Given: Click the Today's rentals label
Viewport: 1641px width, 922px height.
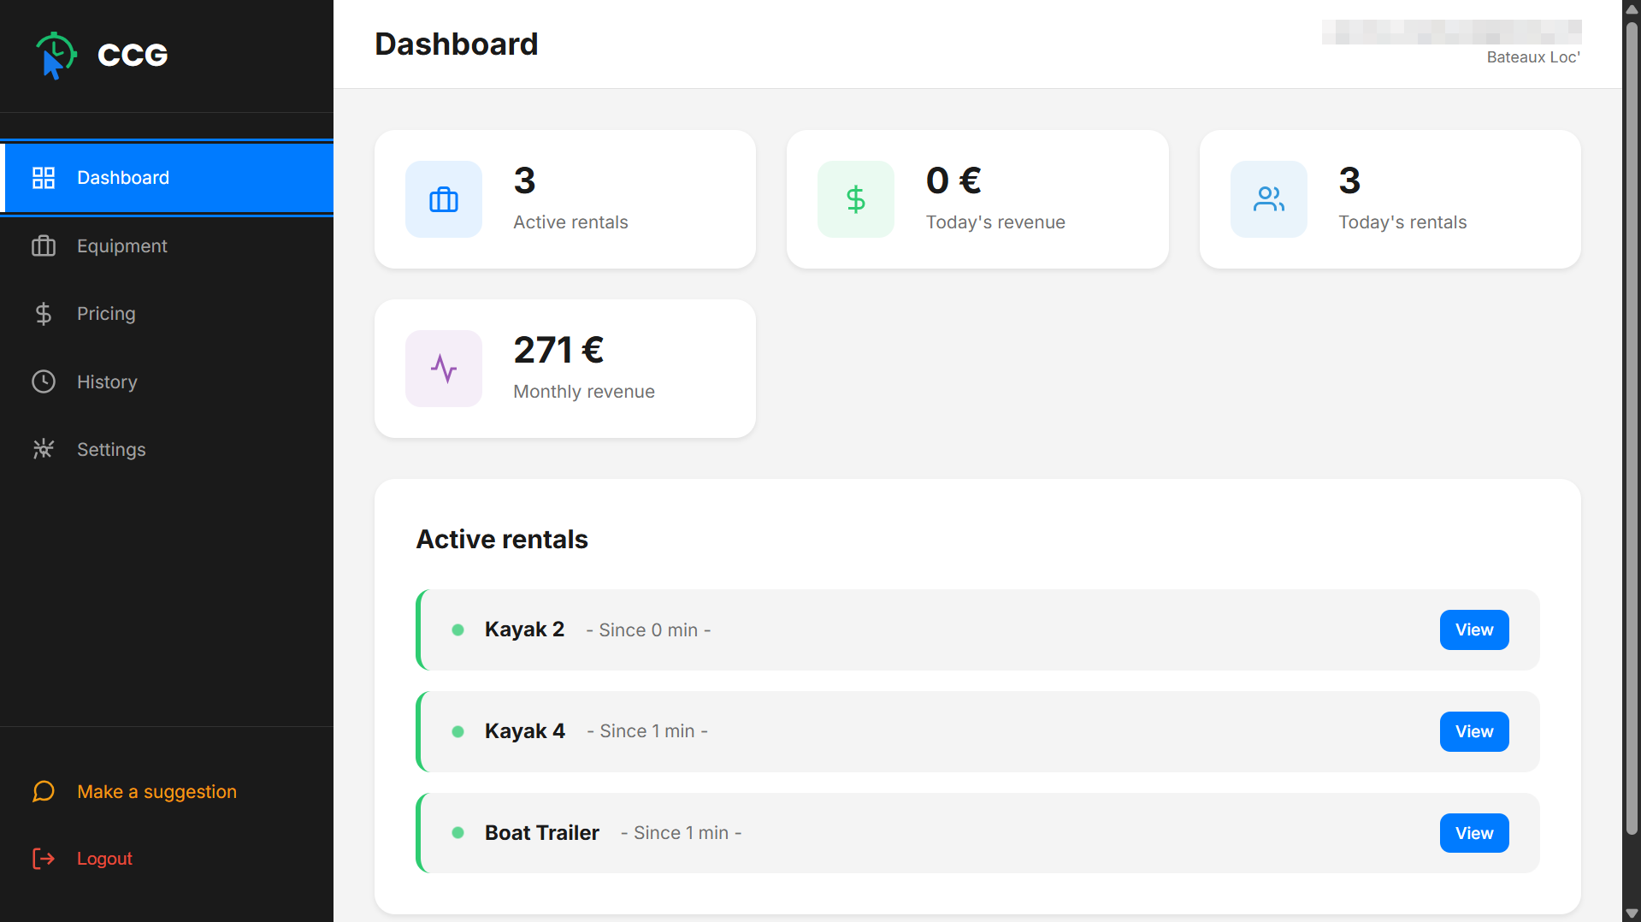Looking at the screenshot, I should 1402,222.
